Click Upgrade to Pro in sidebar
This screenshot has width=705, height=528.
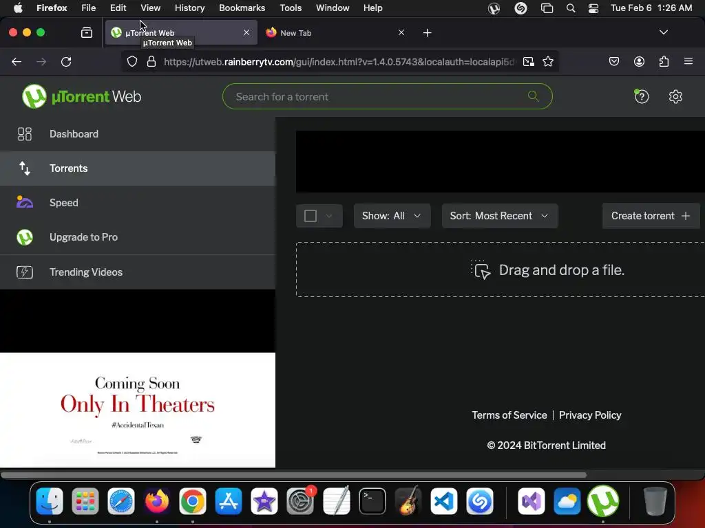(138, 237)
